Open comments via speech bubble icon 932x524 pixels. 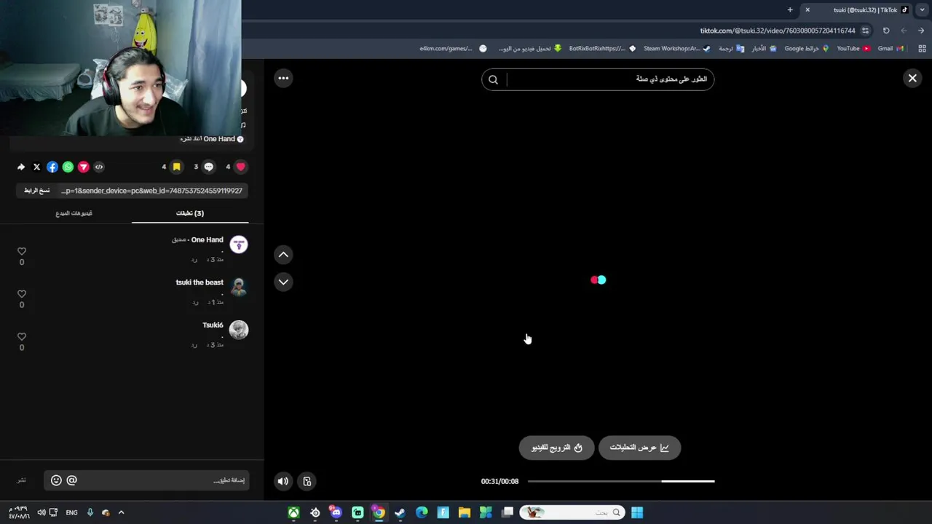(x=209, y=167)
